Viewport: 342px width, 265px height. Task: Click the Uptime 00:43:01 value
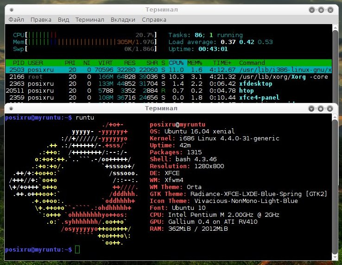coord(213,49)
